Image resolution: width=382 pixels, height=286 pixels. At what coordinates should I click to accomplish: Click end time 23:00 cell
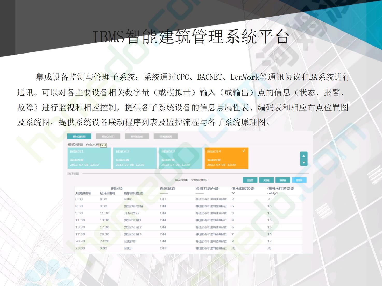104,241
